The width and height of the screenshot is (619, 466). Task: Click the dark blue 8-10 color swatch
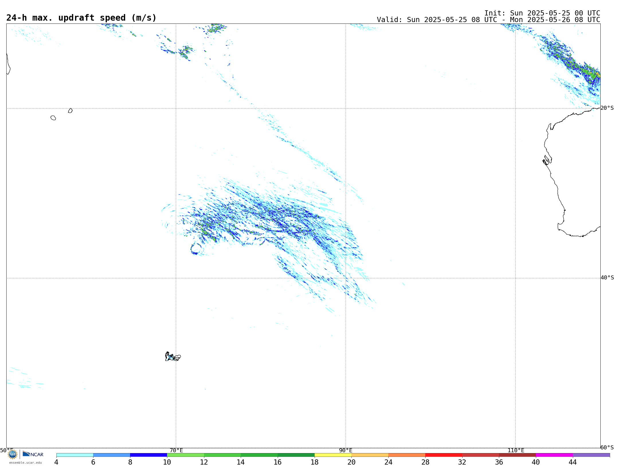pyautogui.click(x=148, y=455)
